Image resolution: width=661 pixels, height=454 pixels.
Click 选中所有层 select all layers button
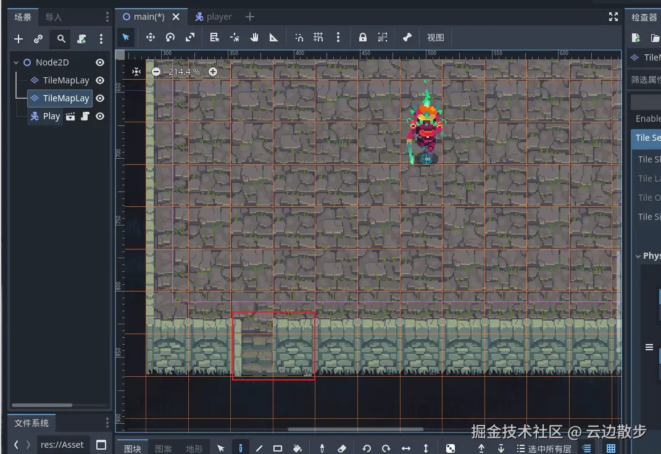click(544, 448)
